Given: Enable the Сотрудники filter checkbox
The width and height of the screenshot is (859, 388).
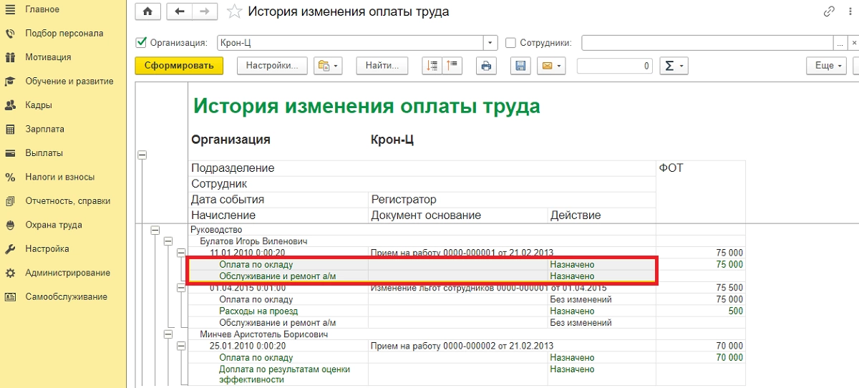Looking at the screenshot, I should (511, 43).
